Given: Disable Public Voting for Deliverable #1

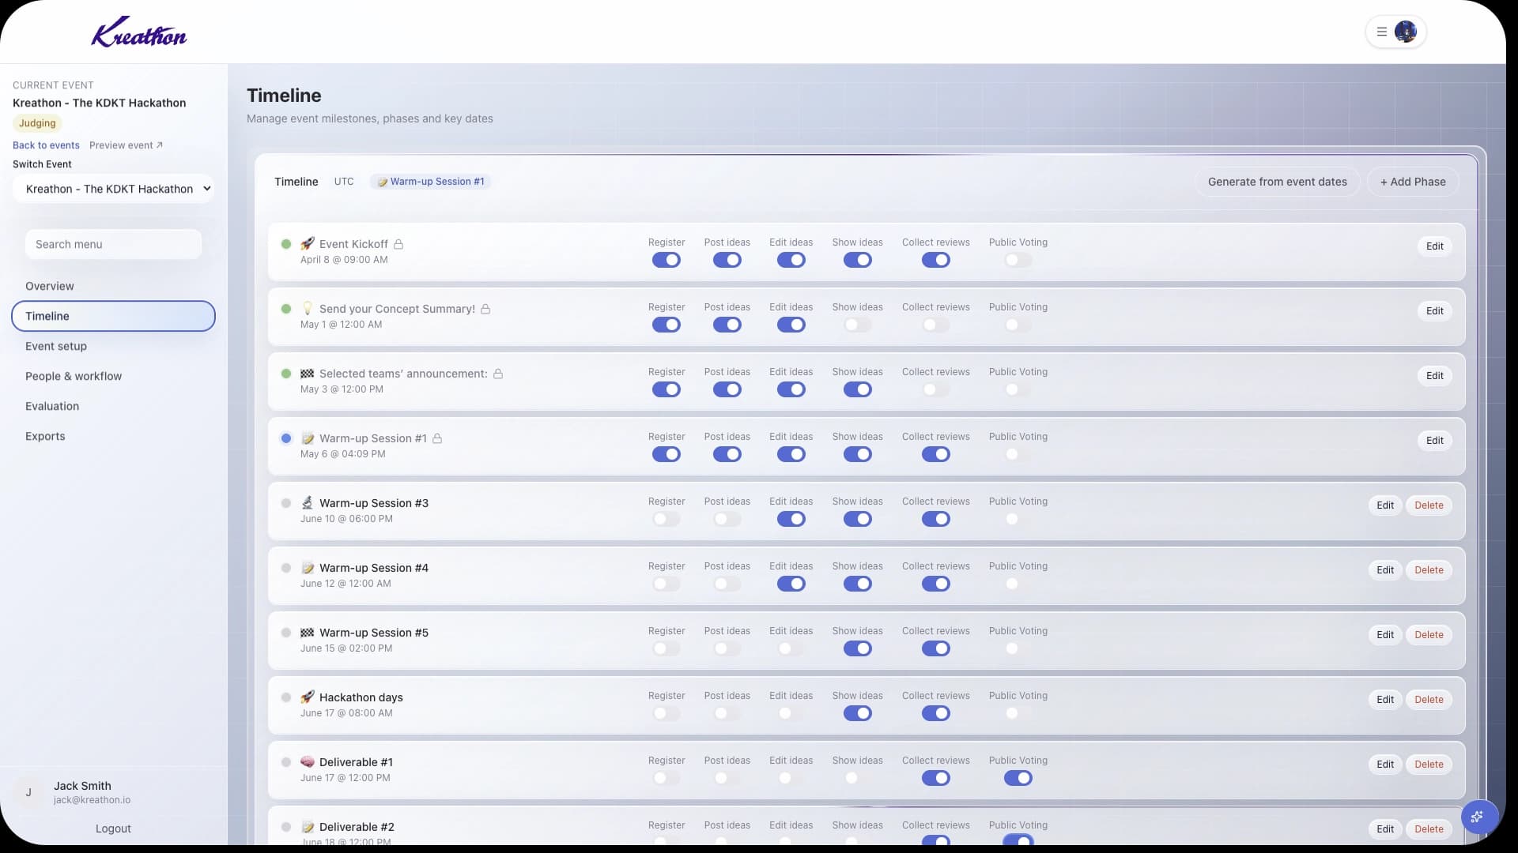Looking at the screenshot, I should 1018,778.
